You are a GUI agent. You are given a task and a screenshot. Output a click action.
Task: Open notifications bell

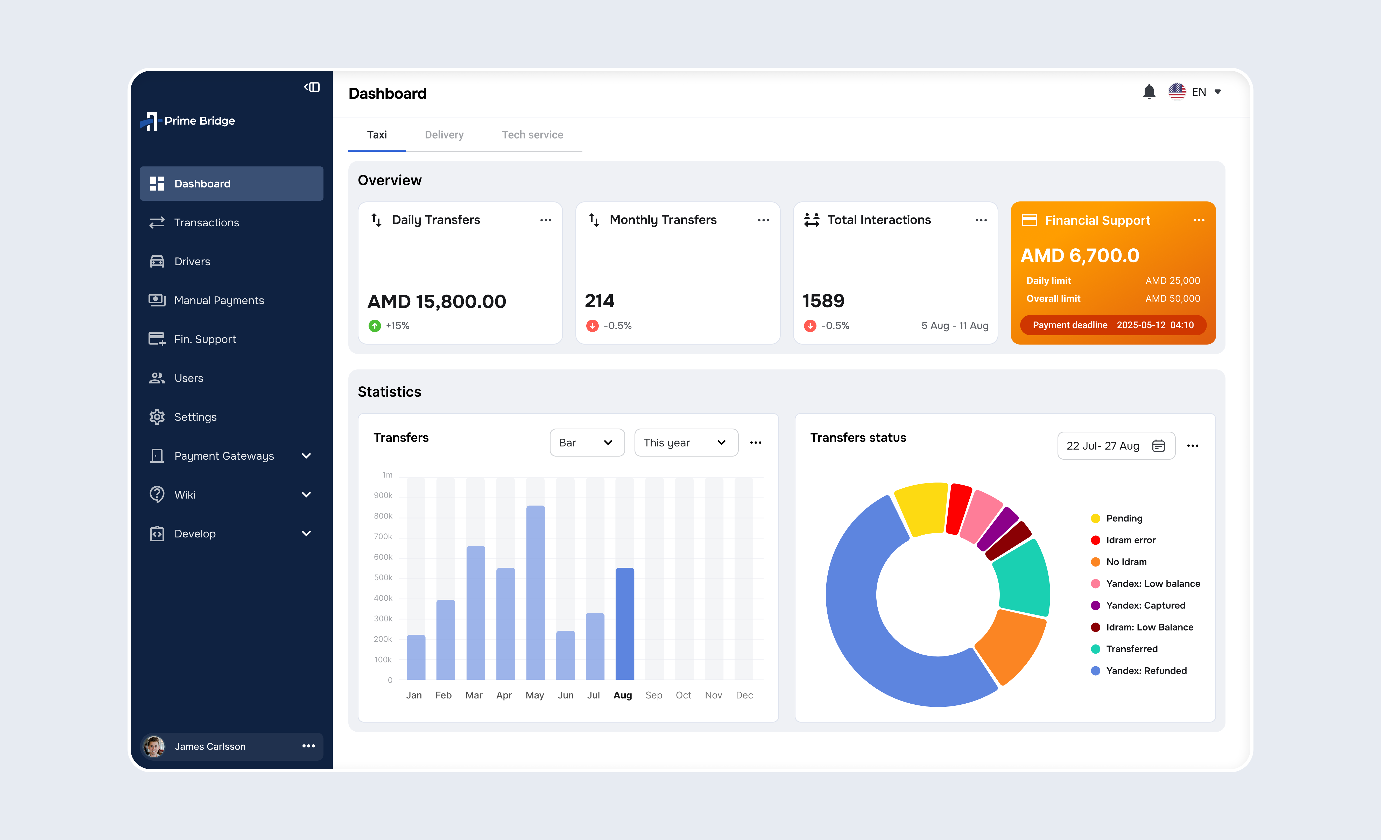[x=1149, y=92]
